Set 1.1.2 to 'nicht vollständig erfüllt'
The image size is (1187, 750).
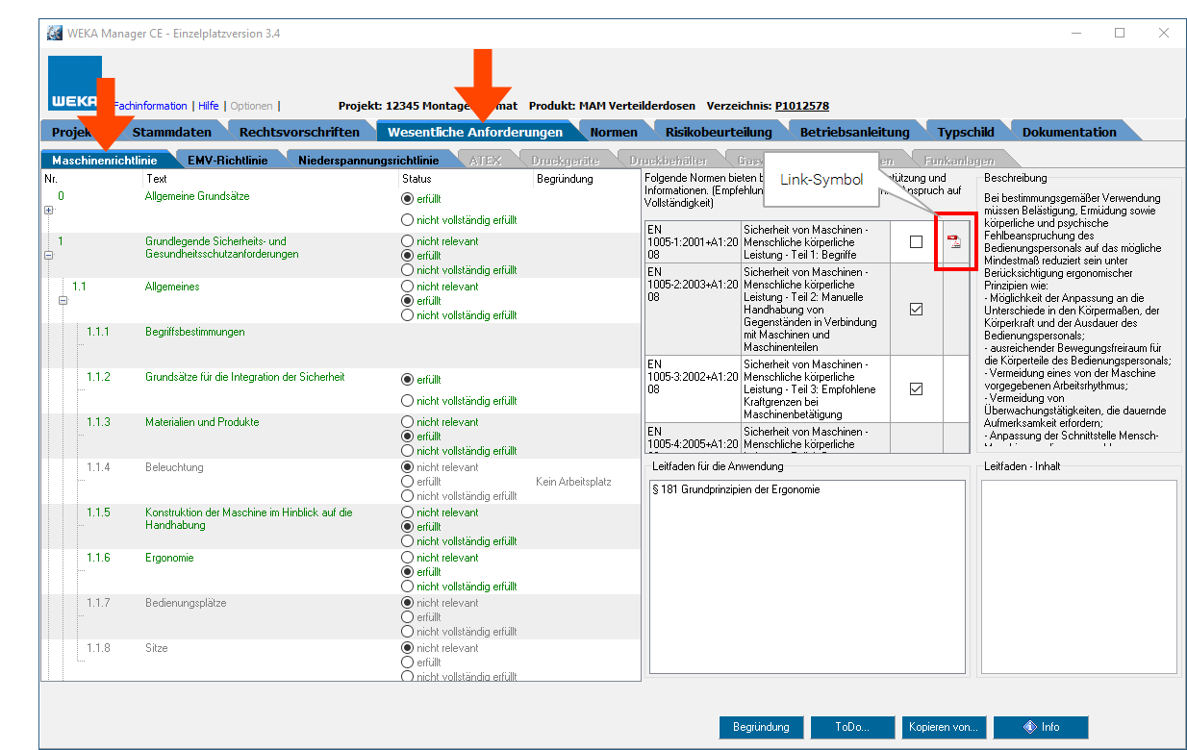tap(407, 401)
